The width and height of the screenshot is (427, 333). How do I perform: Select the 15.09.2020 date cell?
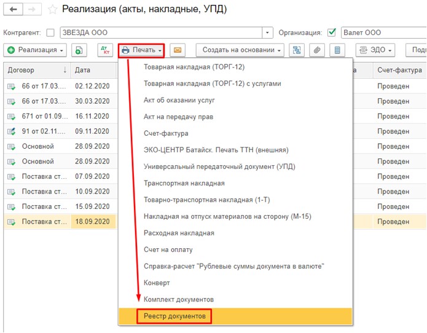[x=93, y=206]
